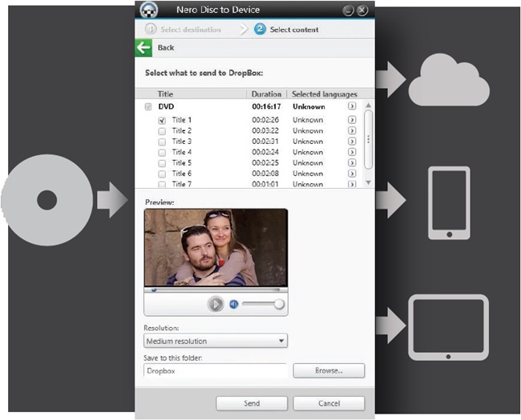Select the Title 1 row name
This screenshot has width=521, height=420.
click(182, 120)
